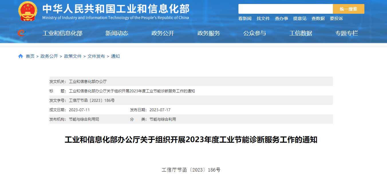387x175 pixels.
Task: Click the blue home icon in breadcrumb
Action: [x=21, y=56]
